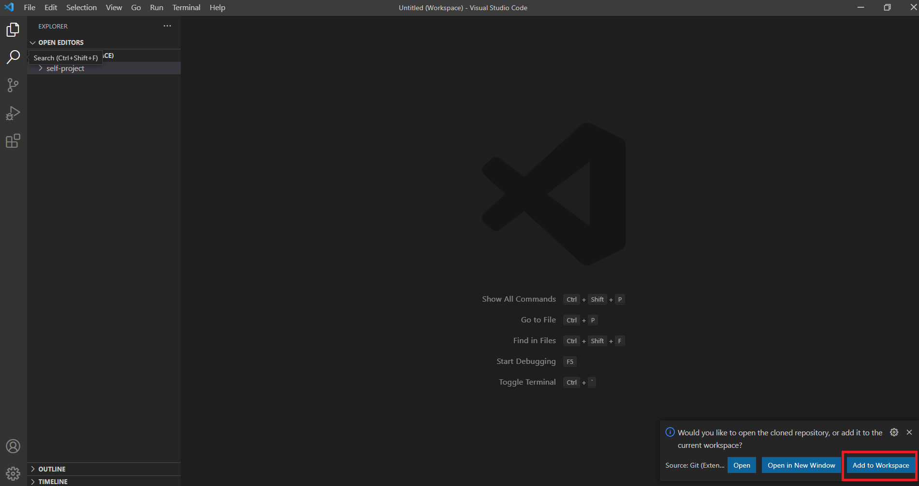Open the View menu
The width and height of the screenshot is (919, 486).
click(x=114, y=8)
